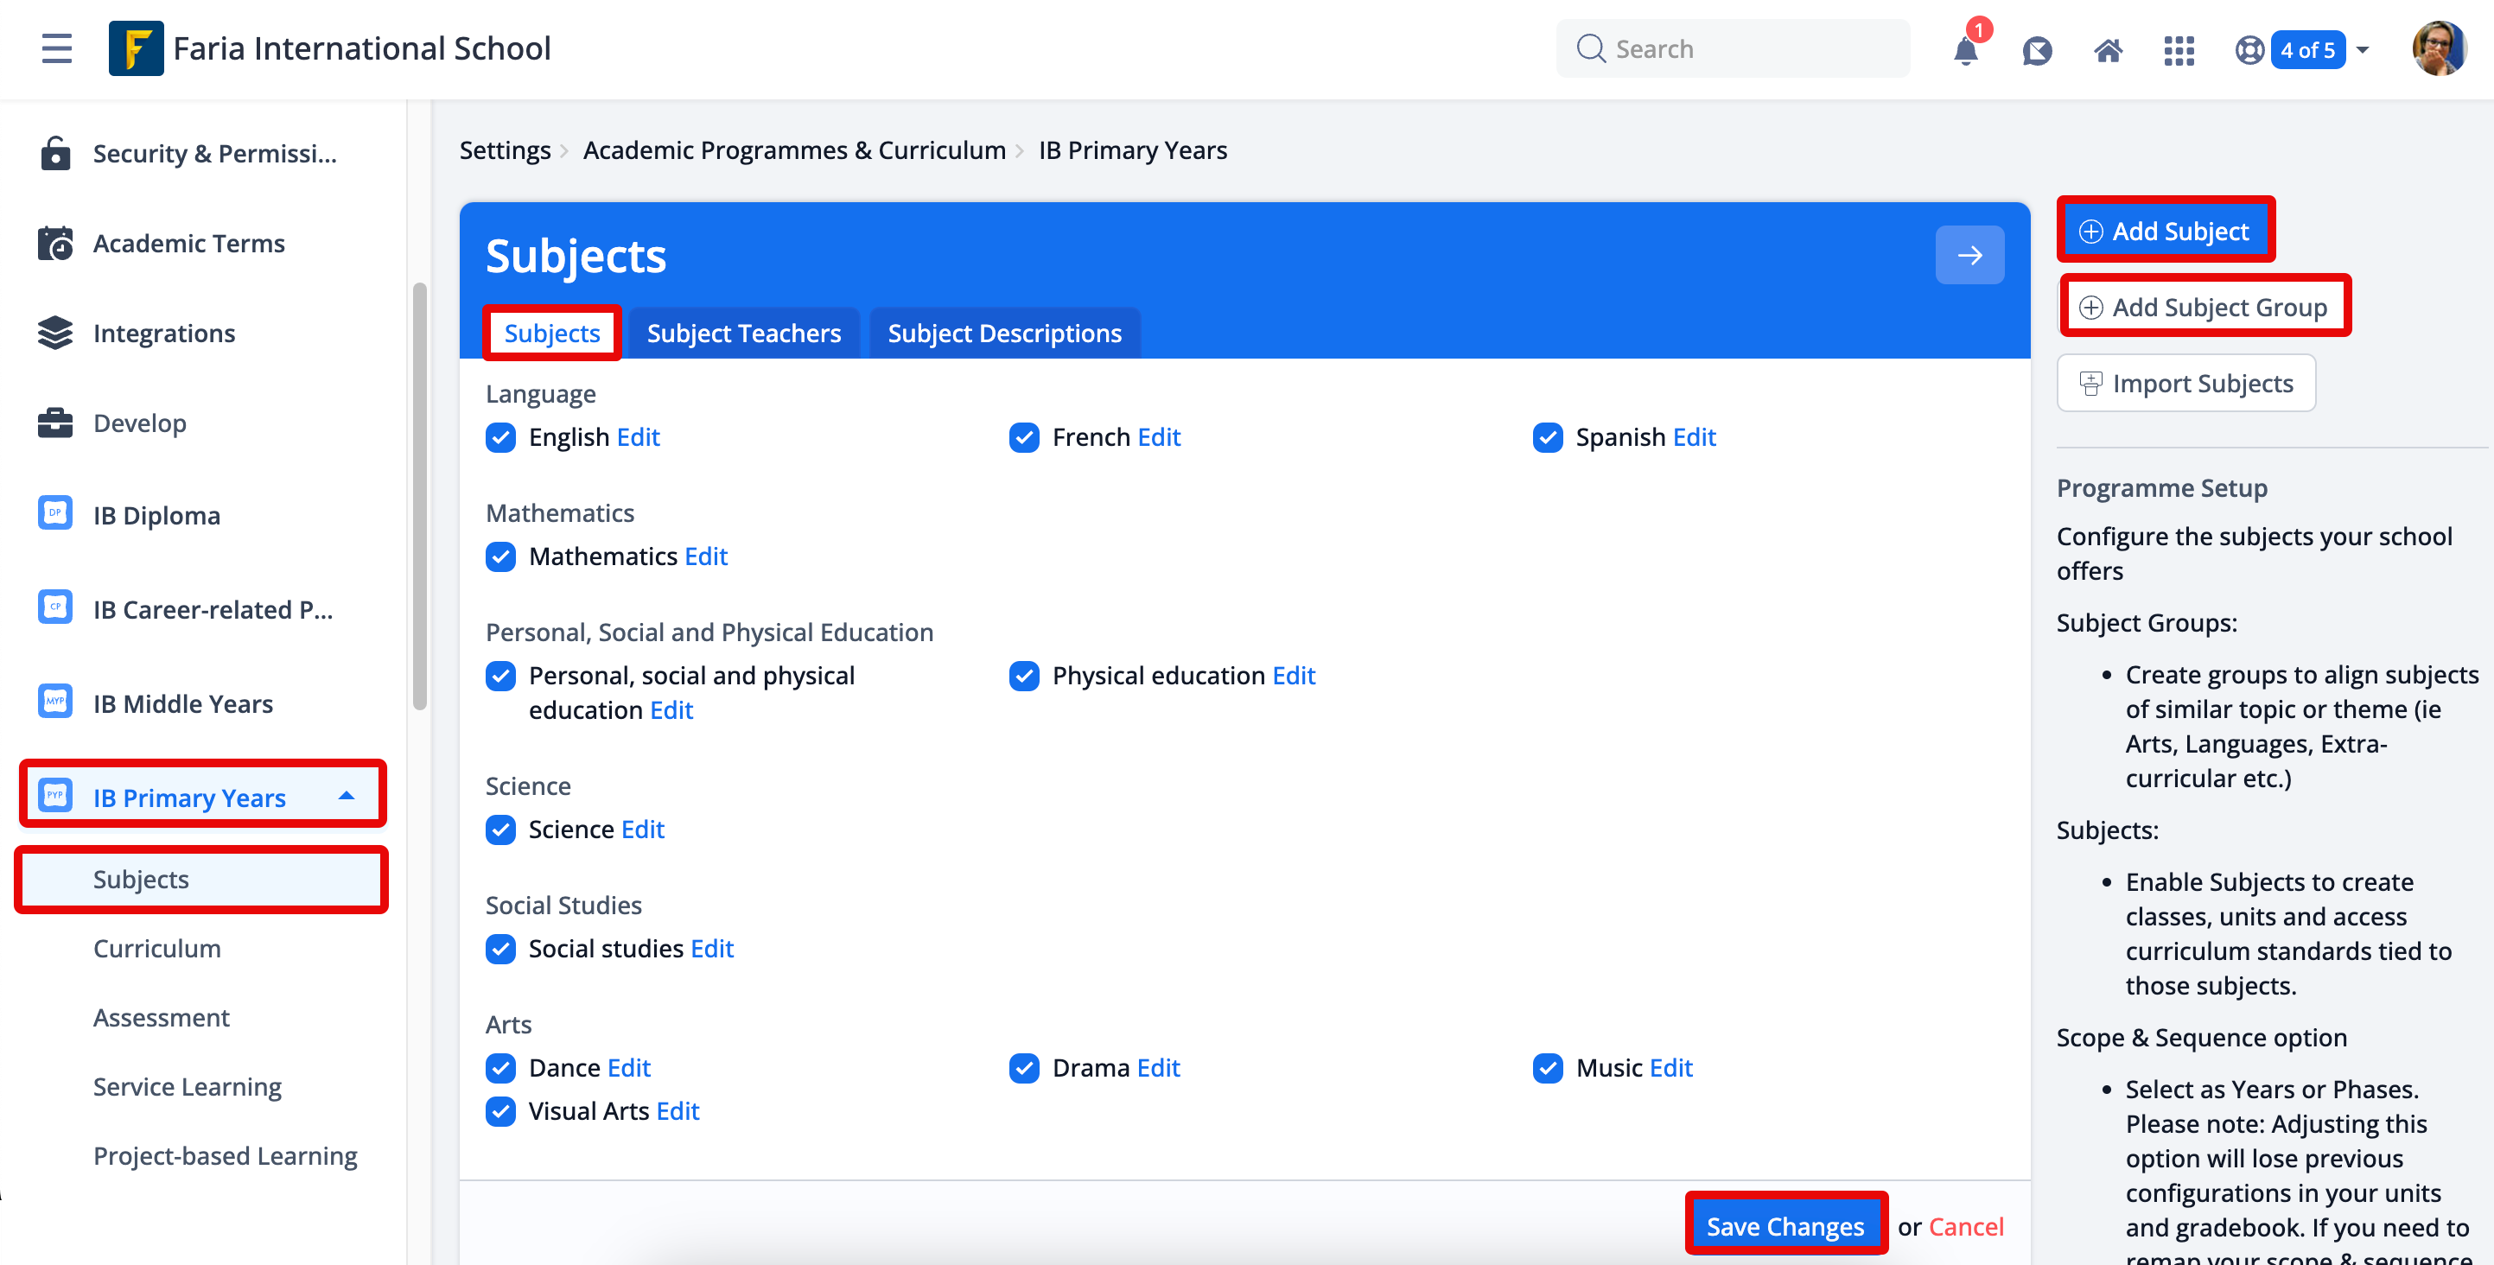Image resolution: width=2494 pixels, height=1265 pixels.
Task: Click the arrow button in Subjects header
Action: point(1969,256)
